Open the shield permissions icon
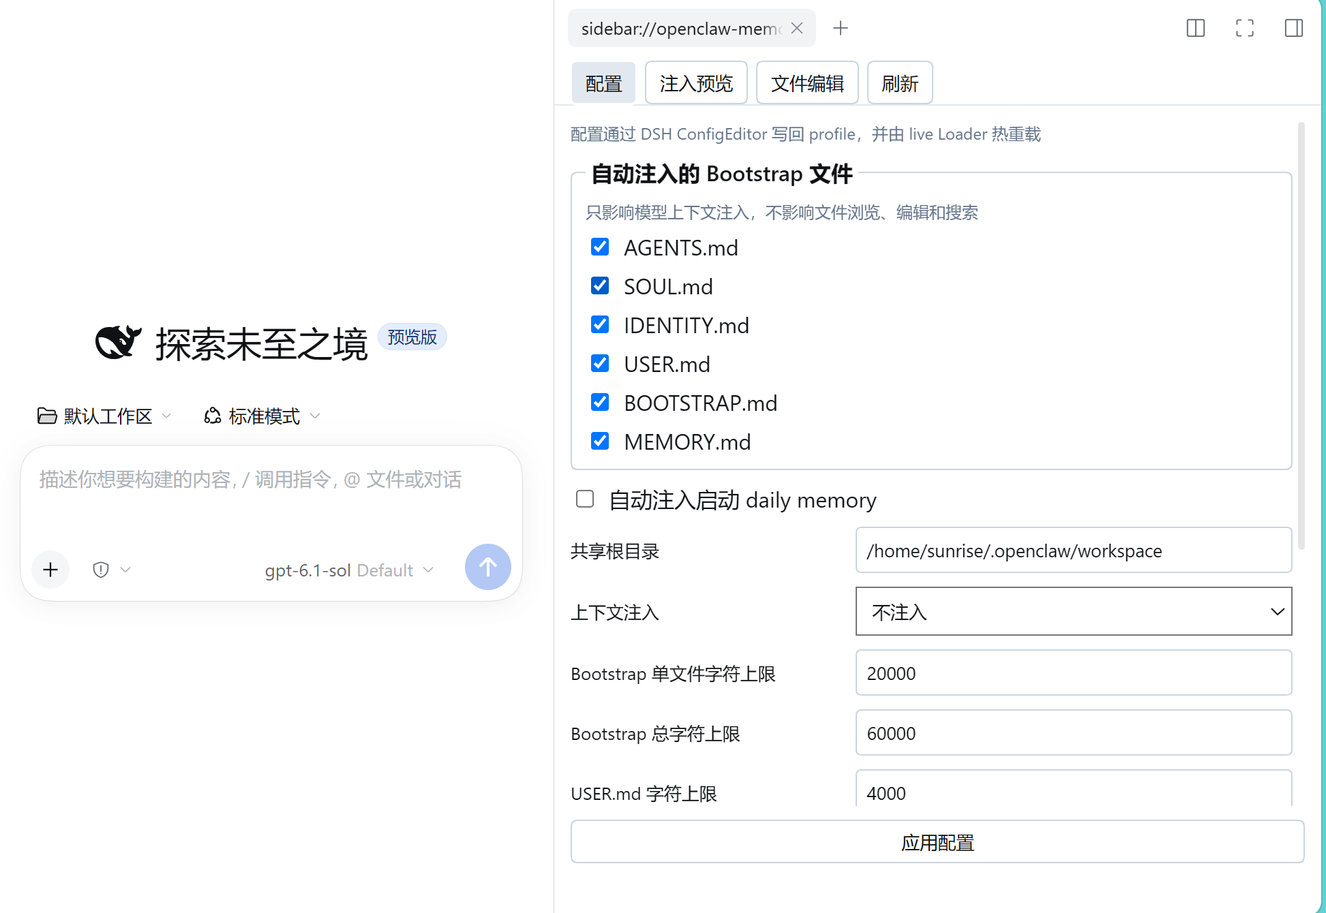Image resolution: width=1326 pixels, height=913 pixels. click(101, 570)
